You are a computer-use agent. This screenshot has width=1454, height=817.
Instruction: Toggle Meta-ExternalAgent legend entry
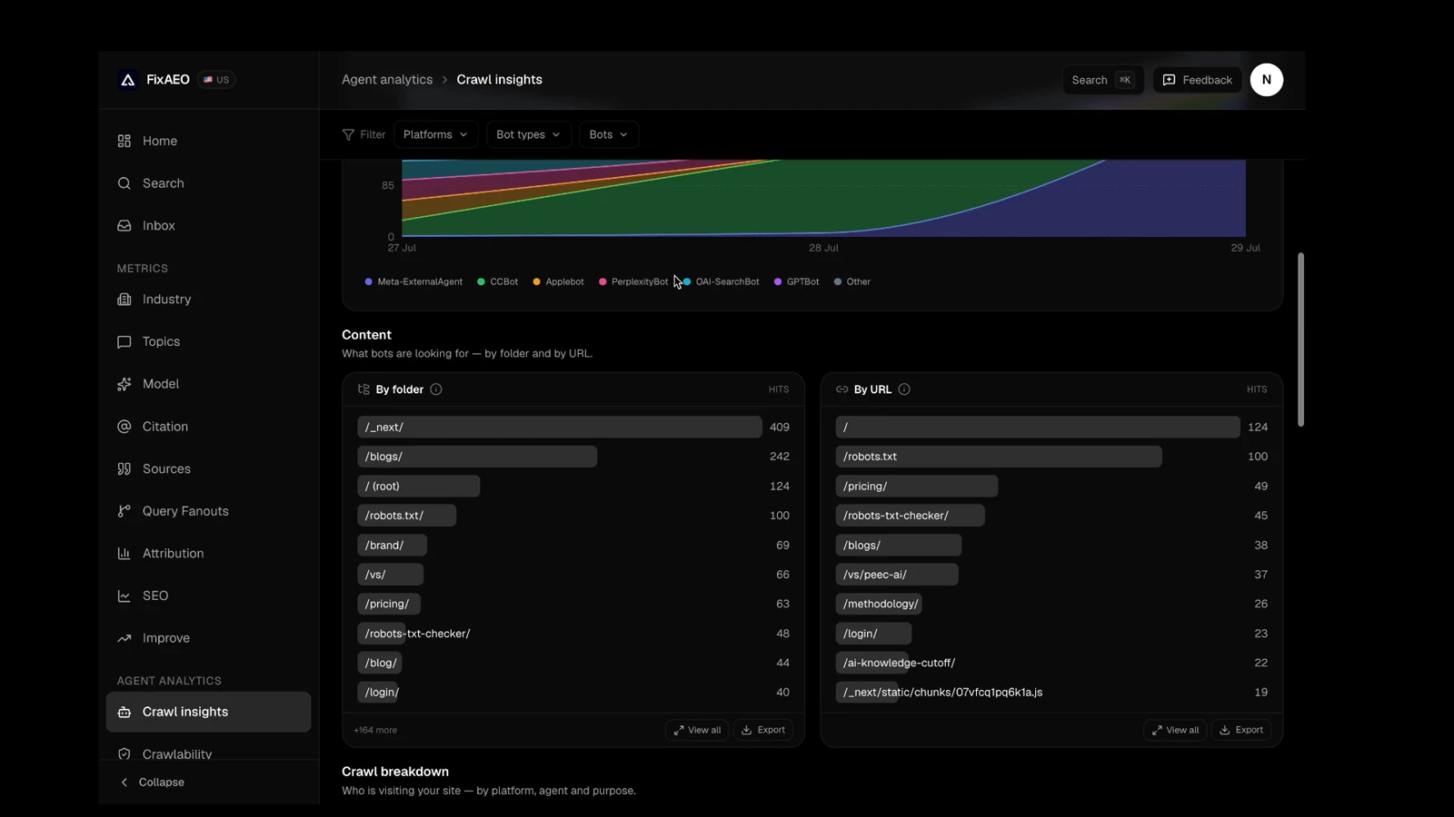coord(413,281)
